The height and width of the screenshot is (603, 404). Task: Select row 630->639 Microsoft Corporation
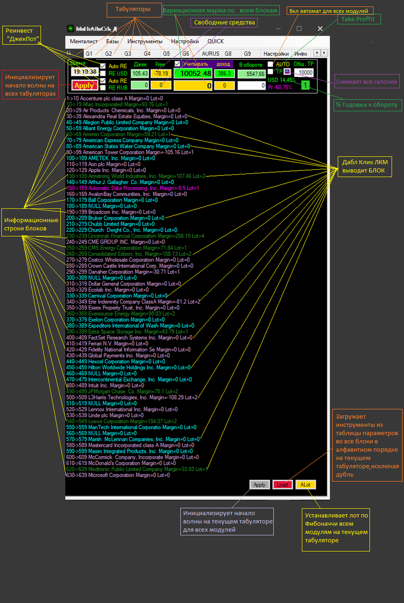[118, 475]
